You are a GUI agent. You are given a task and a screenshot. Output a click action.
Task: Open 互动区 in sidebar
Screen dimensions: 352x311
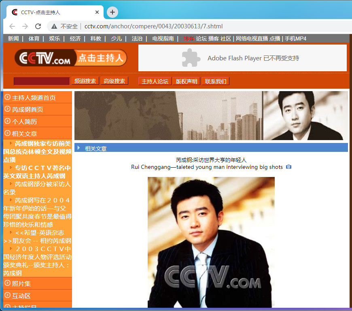tap(21, 296)
